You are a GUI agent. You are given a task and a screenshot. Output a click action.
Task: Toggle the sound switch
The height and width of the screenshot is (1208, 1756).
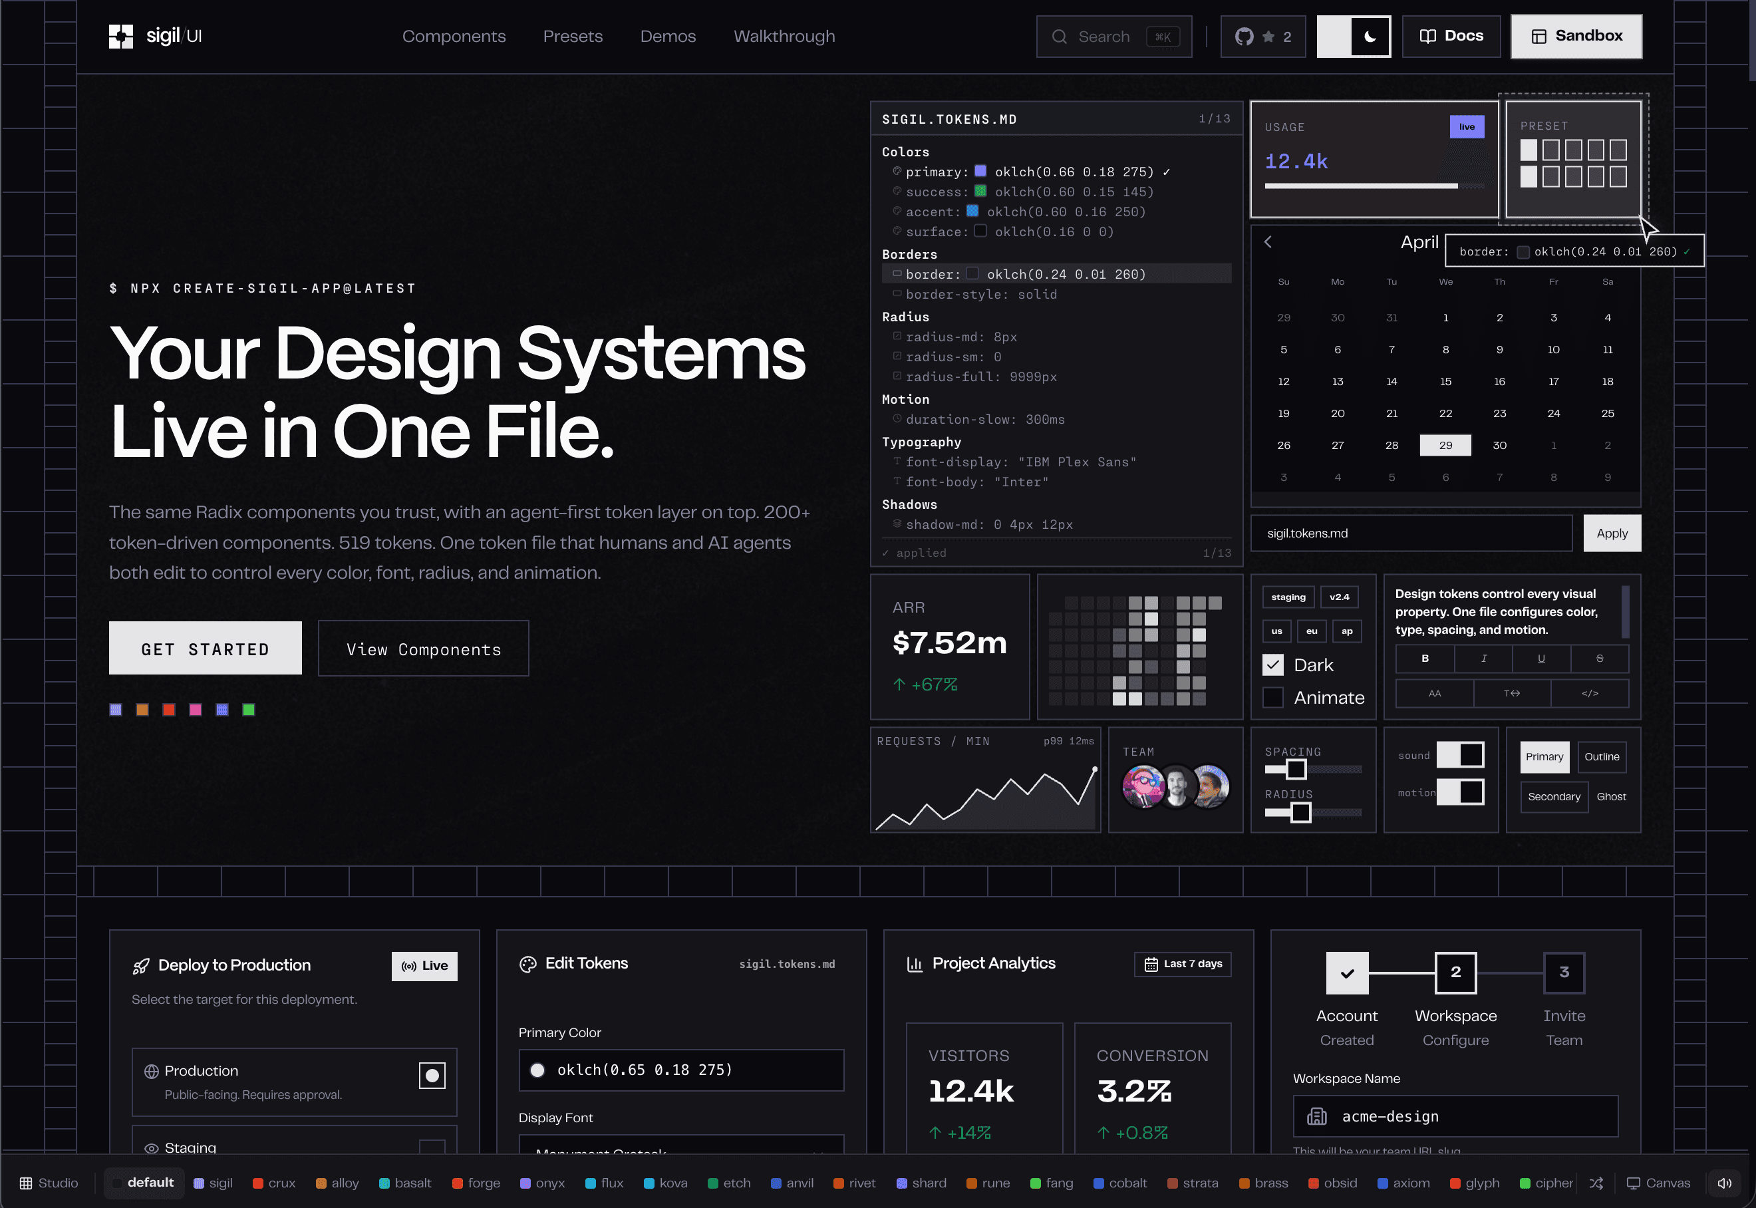pyautogui.click(x=1460, y=754)
